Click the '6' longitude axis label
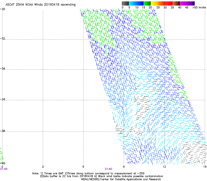Viewport: 207px width, 181px height. pos(83,167)
